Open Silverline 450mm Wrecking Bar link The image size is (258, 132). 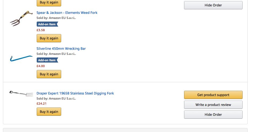pos(61,48)
